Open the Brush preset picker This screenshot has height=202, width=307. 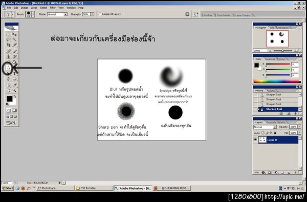click(x=33, y=14)
